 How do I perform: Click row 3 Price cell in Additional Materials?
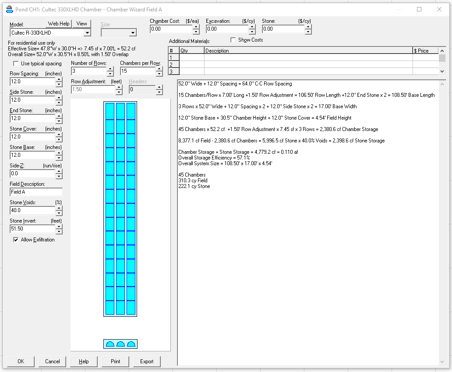pyautogui.click(x=425, y=71)
